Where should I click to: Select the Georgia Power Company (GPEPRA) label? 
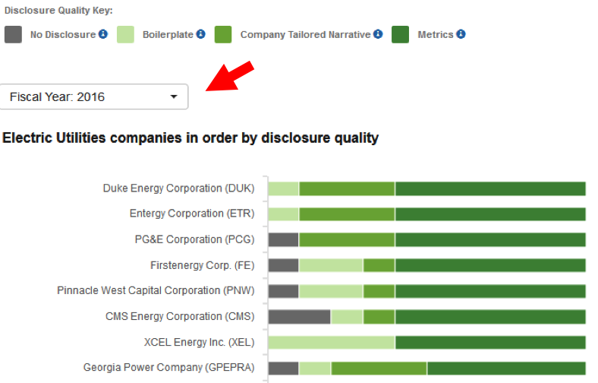(x=169, y=368)
